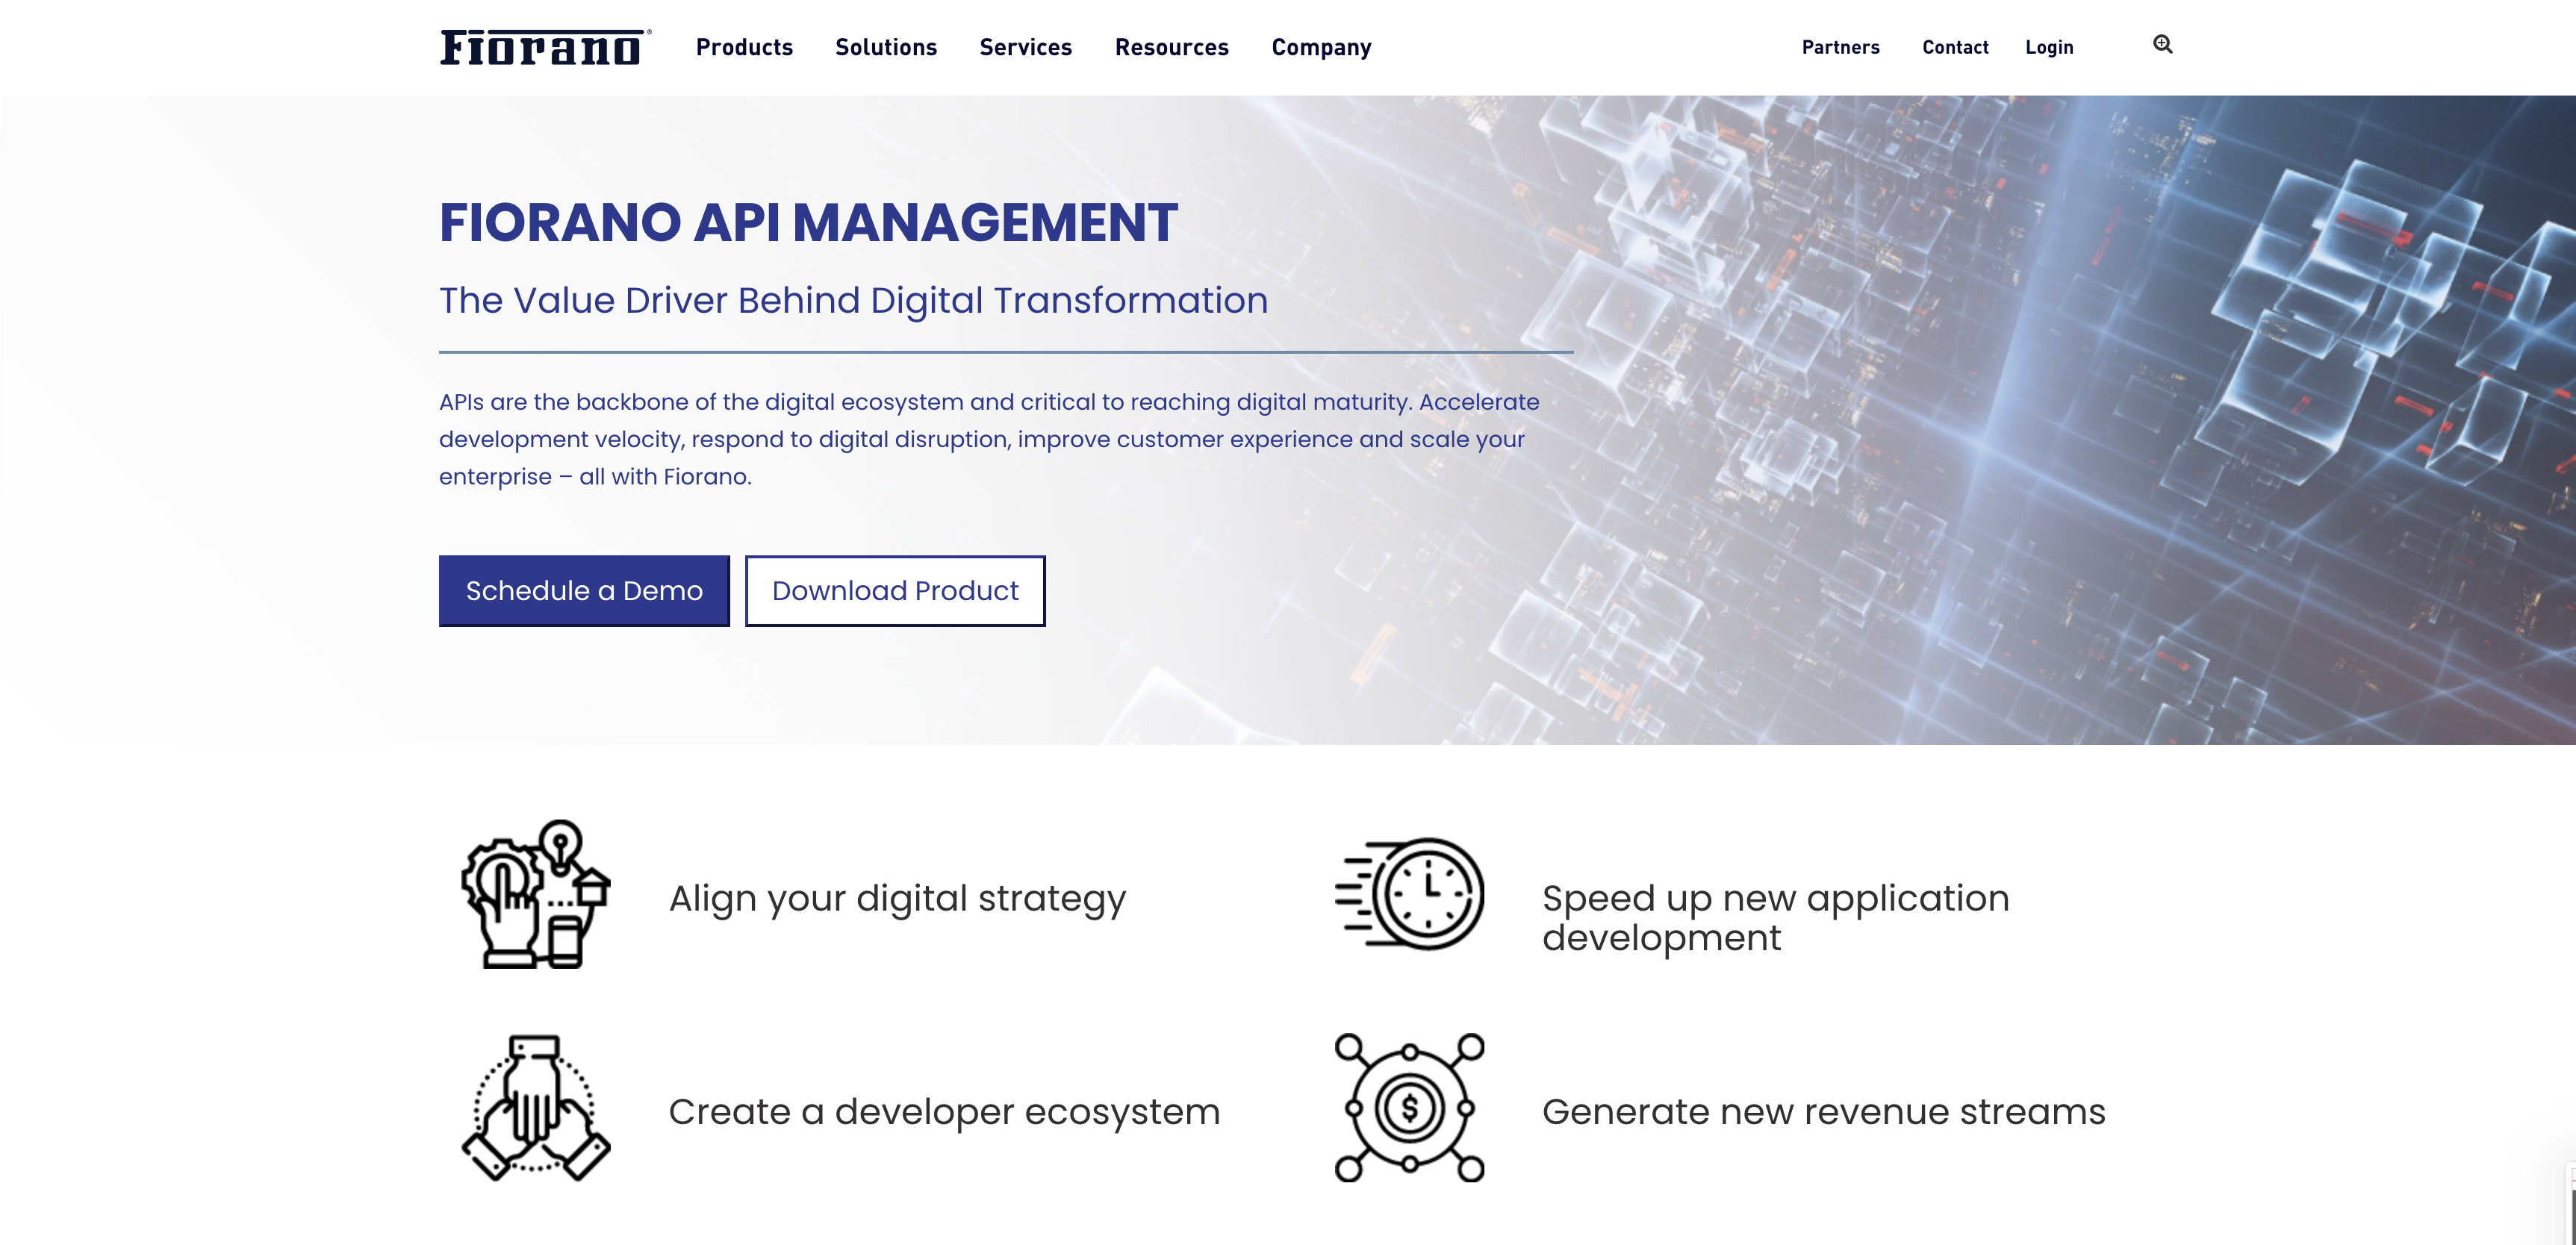This screenshot has height=1245, width=2576.
Task: Click the search magnifier icon in header
Action: point(2162,44)
